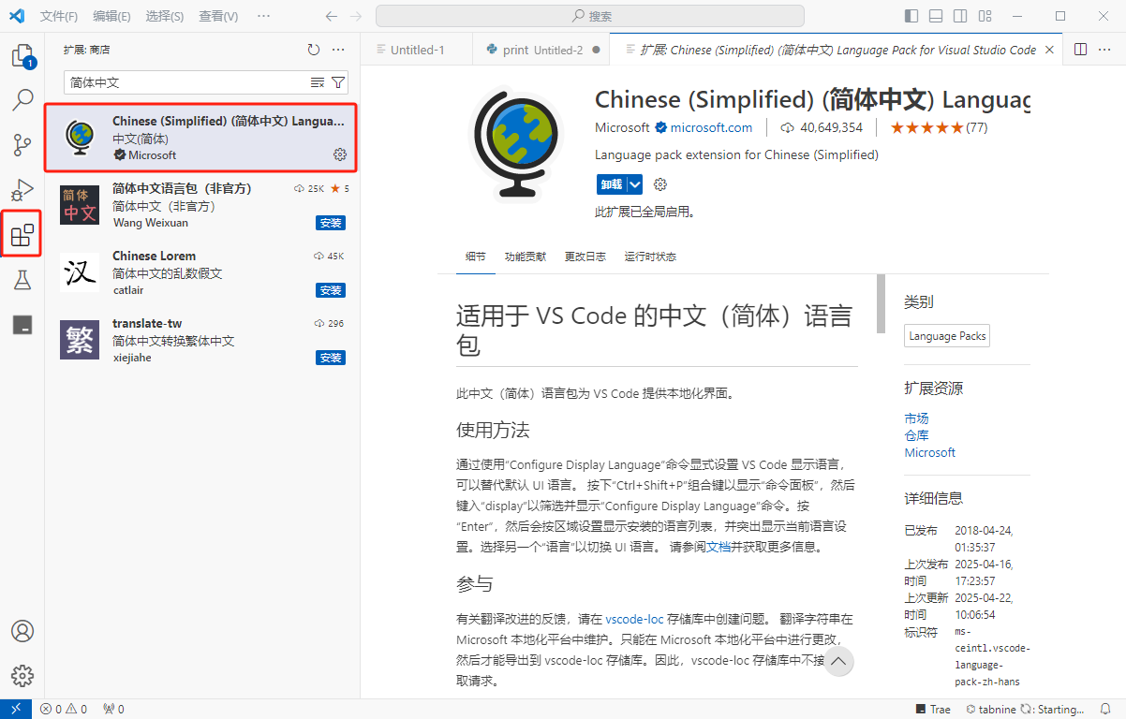
Task: Close the Chinese Language Pack extension tab
Action: coord(1049,50)
